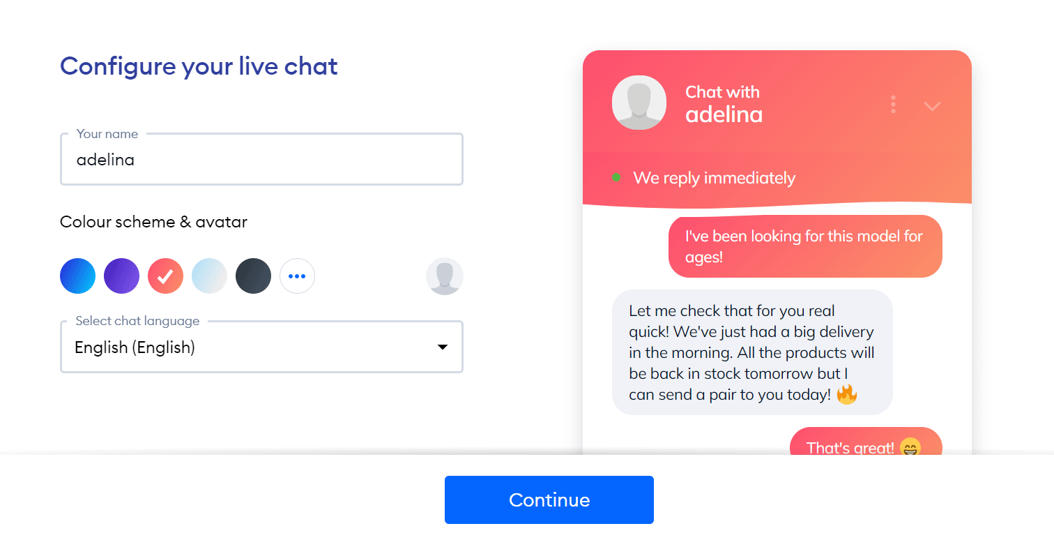
Task: Click the checkmark on the selected coral swatch
Action: tap(165, 276)
